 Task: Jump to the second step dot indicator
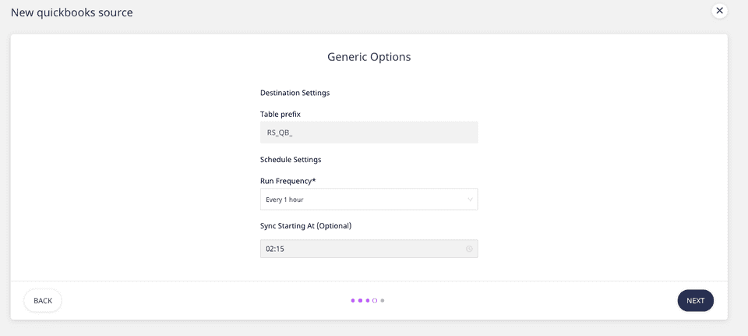(x=360, y=300)
